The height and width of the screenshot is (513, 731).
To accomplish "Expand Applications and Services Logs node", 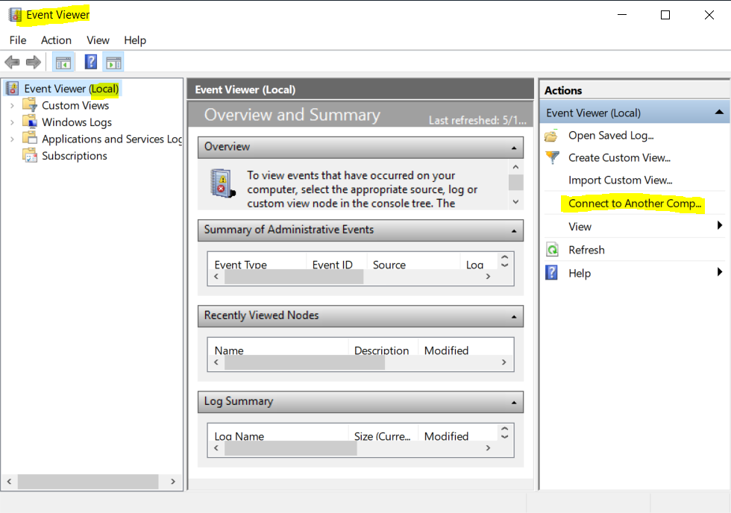I will pyautogui.click(x=12, y=139).
